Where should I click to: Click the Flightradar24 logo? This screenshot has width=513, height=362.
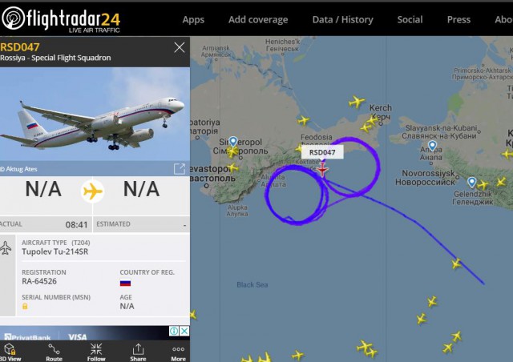(x=61, y=19)
